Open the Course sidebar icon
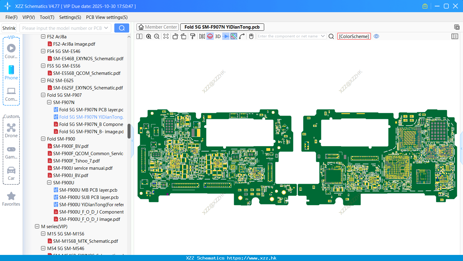463x261 pixels. pyautogui.click(x=11, y=51)
